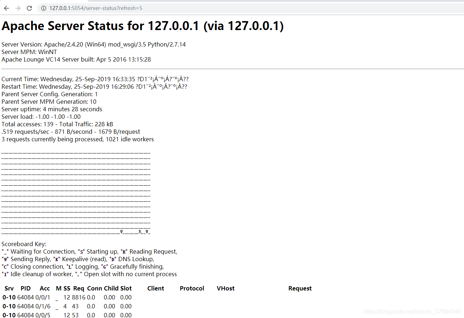
Task: Click the Client column header
Action: (155, 288)
